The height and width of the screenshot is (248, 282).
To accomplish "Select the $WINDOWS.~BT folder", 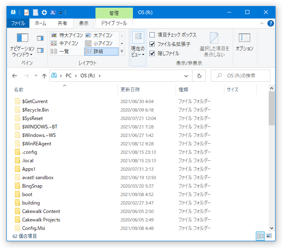I will click(x=39, y=127).
